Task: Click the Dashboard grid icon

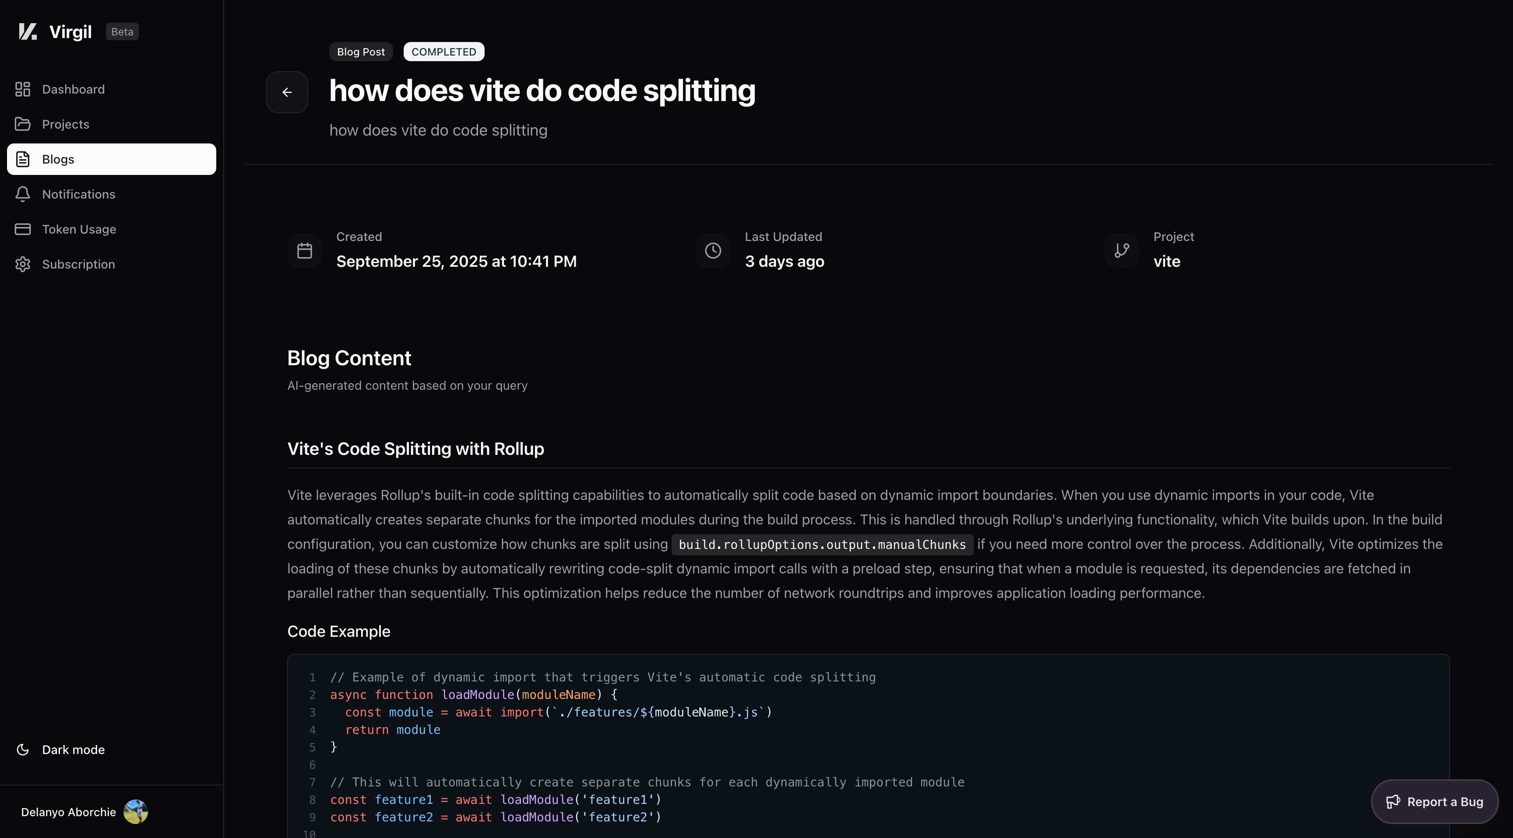Action: click(23, 89)
